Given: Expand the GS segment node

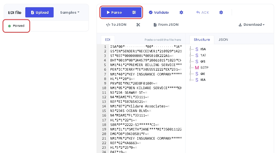Looking at the screenshot, I should (190, 61).
